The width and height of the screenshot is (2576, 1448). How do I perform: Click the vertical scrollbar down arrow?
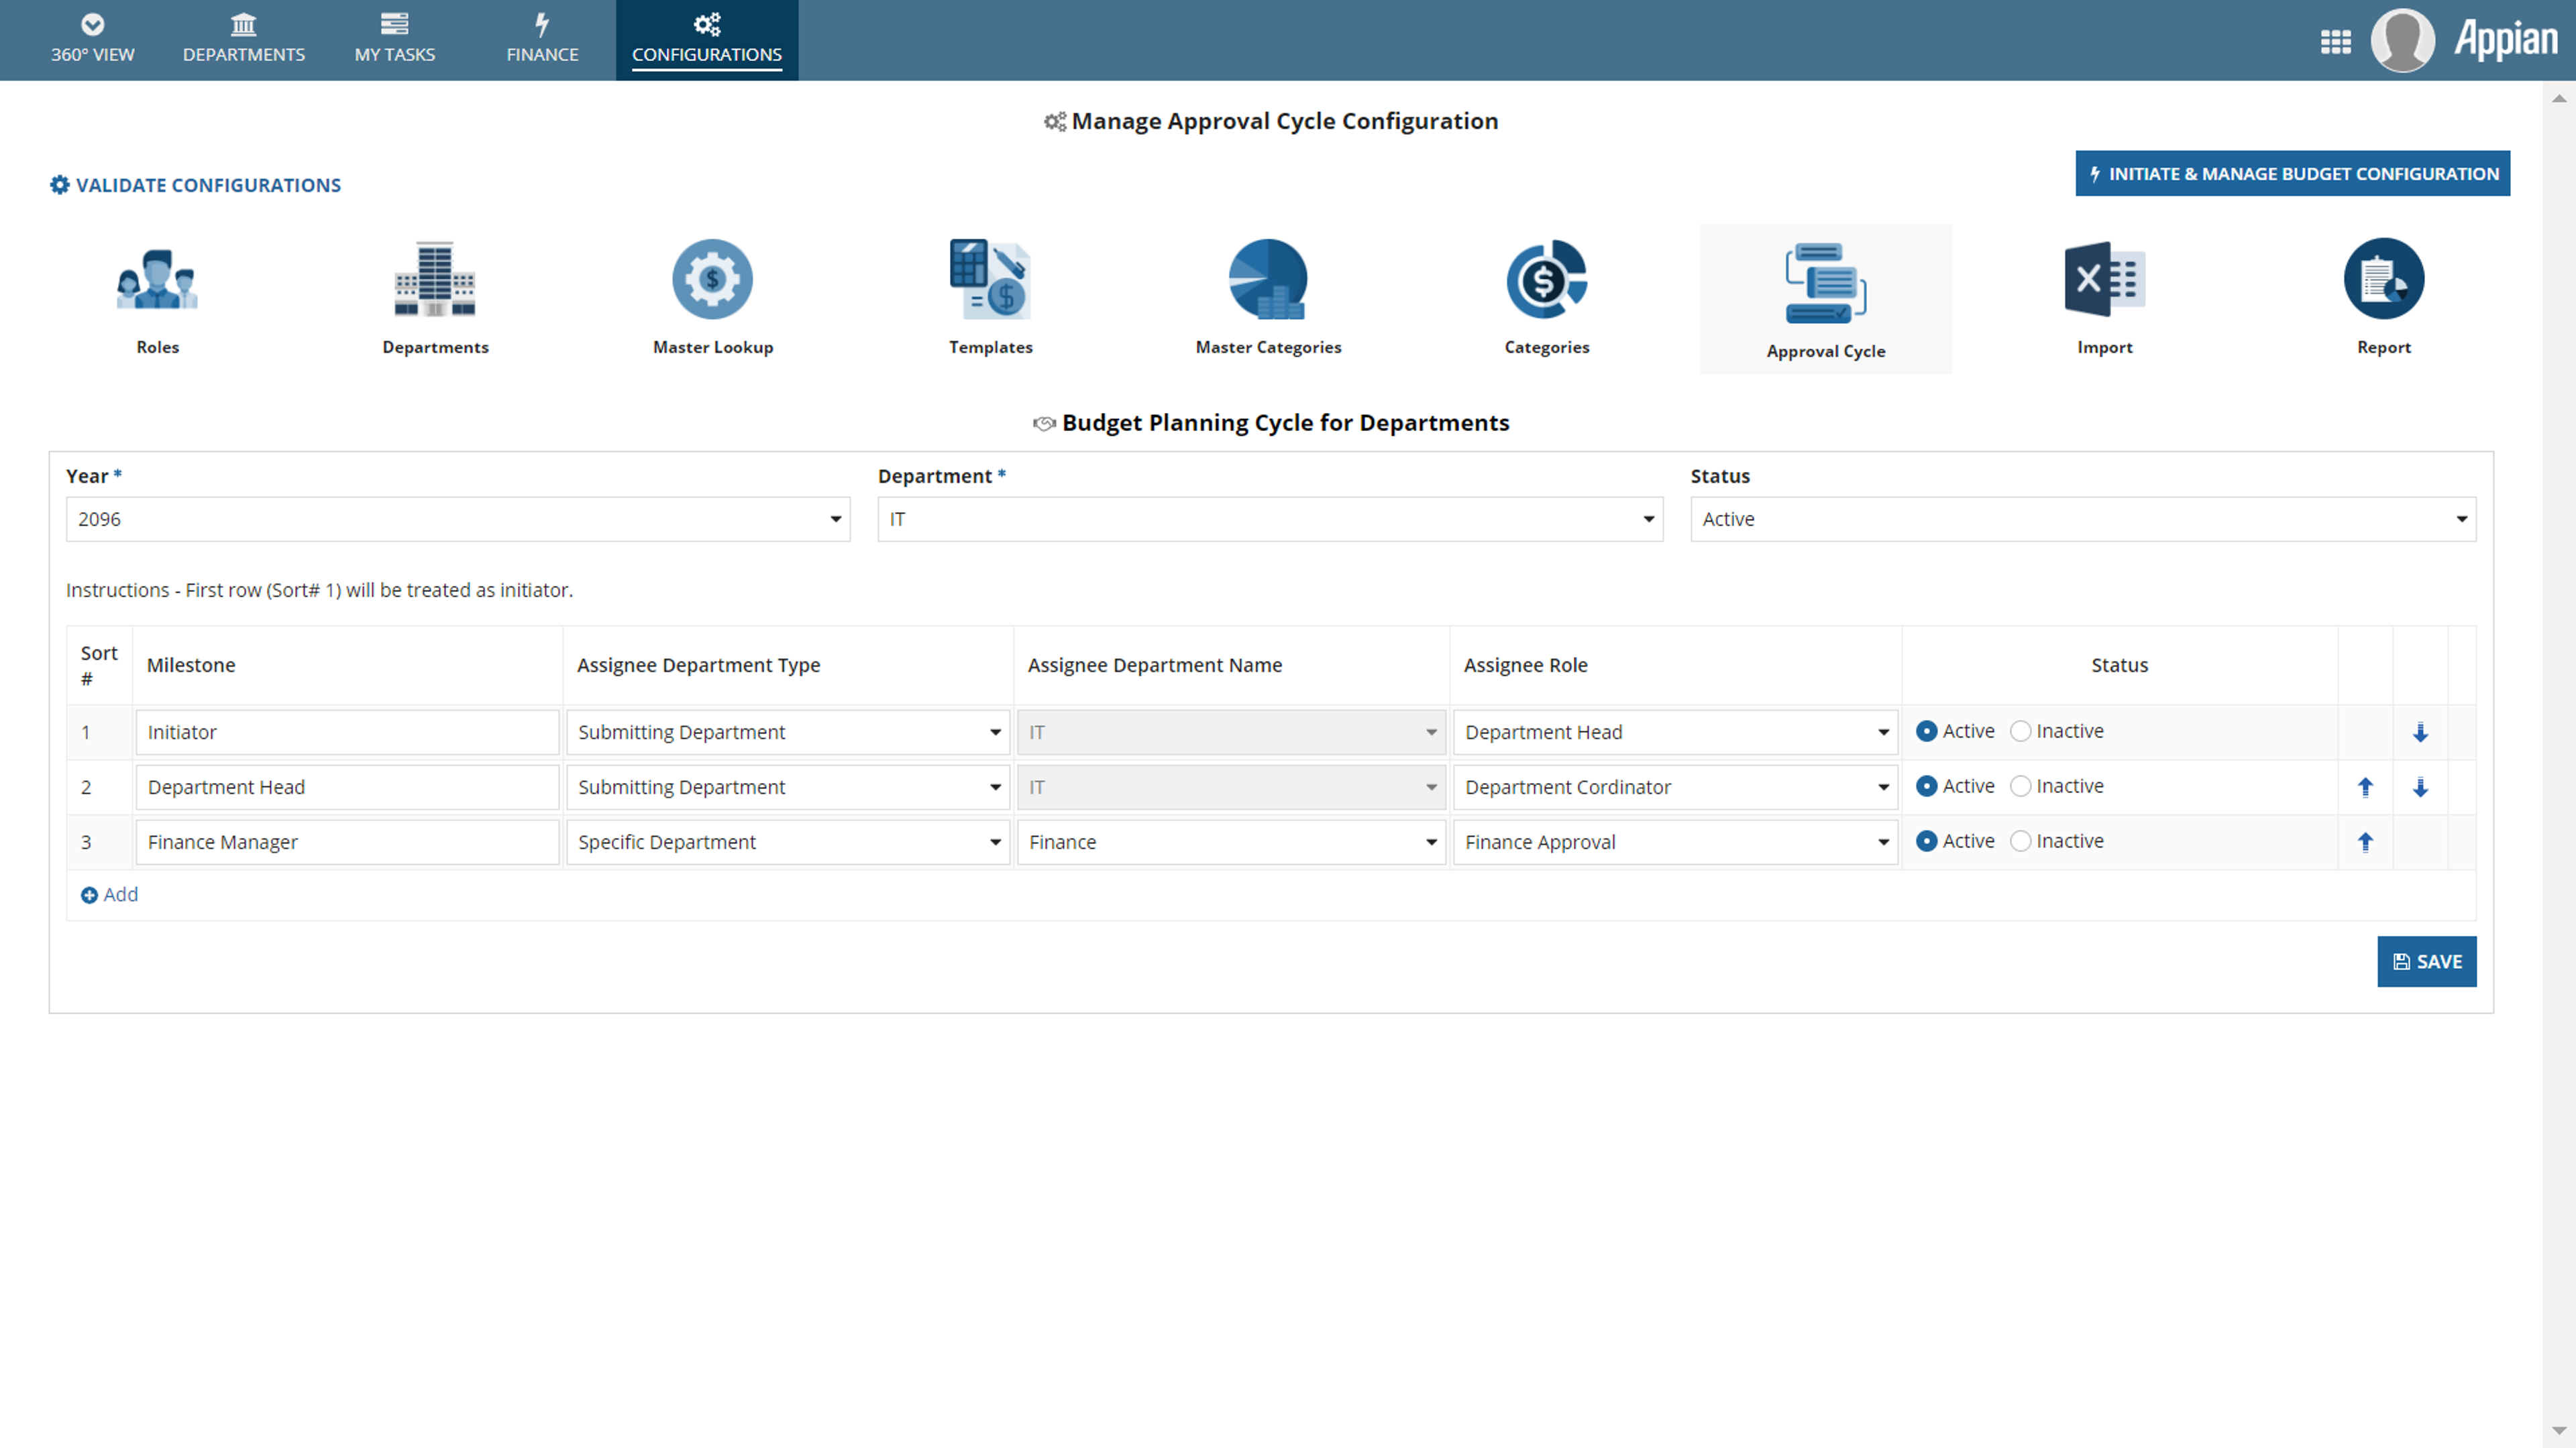(2559, 1431)
